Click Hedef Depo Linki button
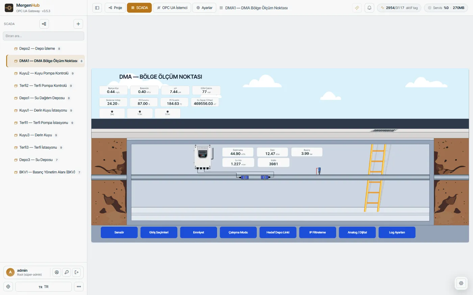Image resolution: width=473 pixels, height=295 pixels. click(278, 232)
